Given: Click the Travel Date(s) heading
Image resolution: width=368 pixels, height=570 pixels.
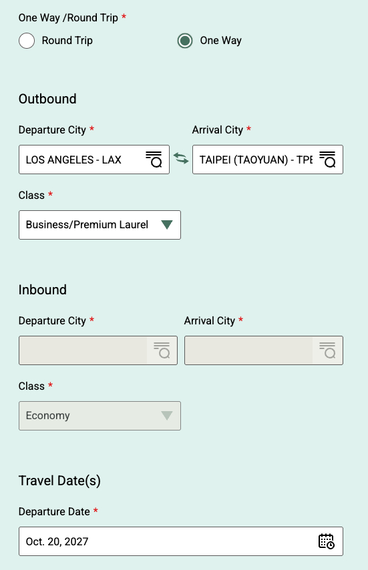Looking at the screenshot, I should coord(59,481).
